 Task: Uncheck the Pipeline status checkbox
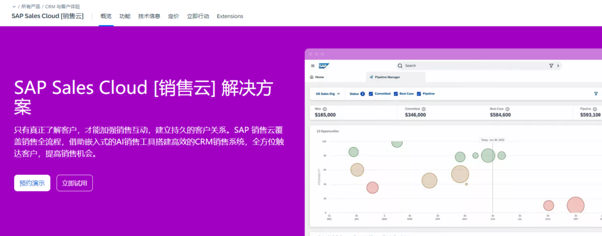tap(419, 94)
